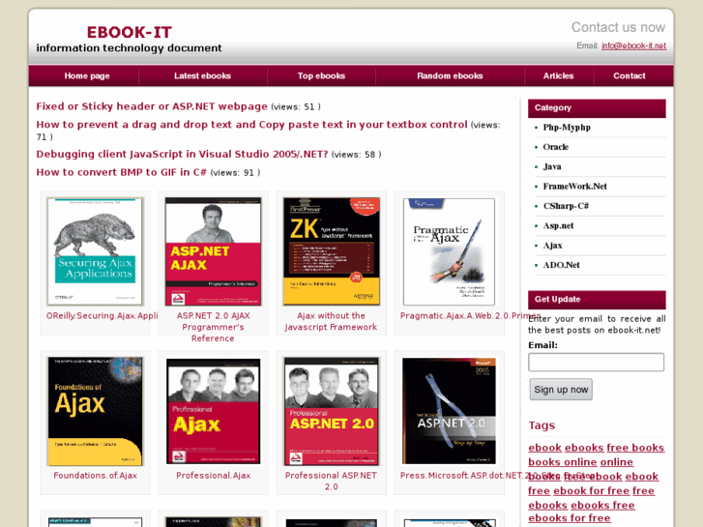Open OReilly.Securing.Ajax.Appli title link

tap(102, 316)
